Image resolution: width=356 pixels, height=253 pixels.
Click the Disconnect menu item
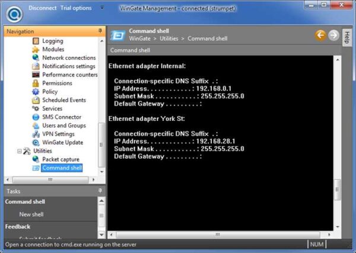point(43,8)
